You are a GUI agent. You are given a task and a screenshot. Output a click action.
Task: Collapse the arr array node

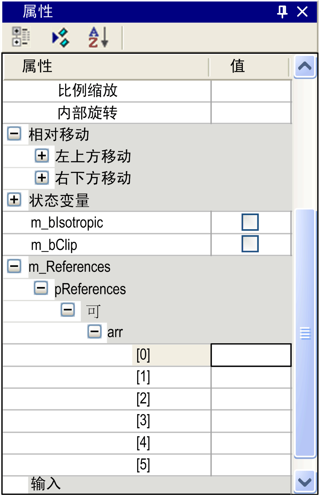(x=94, y=331)
